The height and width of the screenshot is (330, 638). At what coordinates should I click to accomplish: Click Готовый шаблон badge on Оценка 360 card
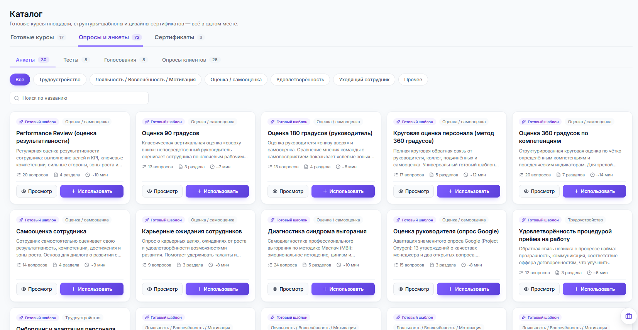540,122
